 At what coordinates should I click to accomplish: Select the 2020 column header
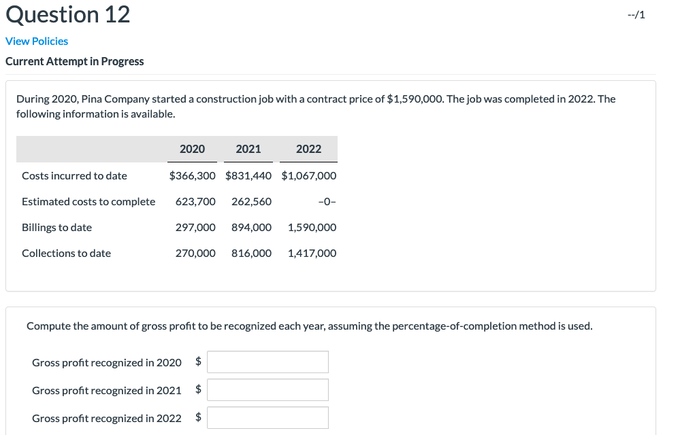(x=192, y=148)
